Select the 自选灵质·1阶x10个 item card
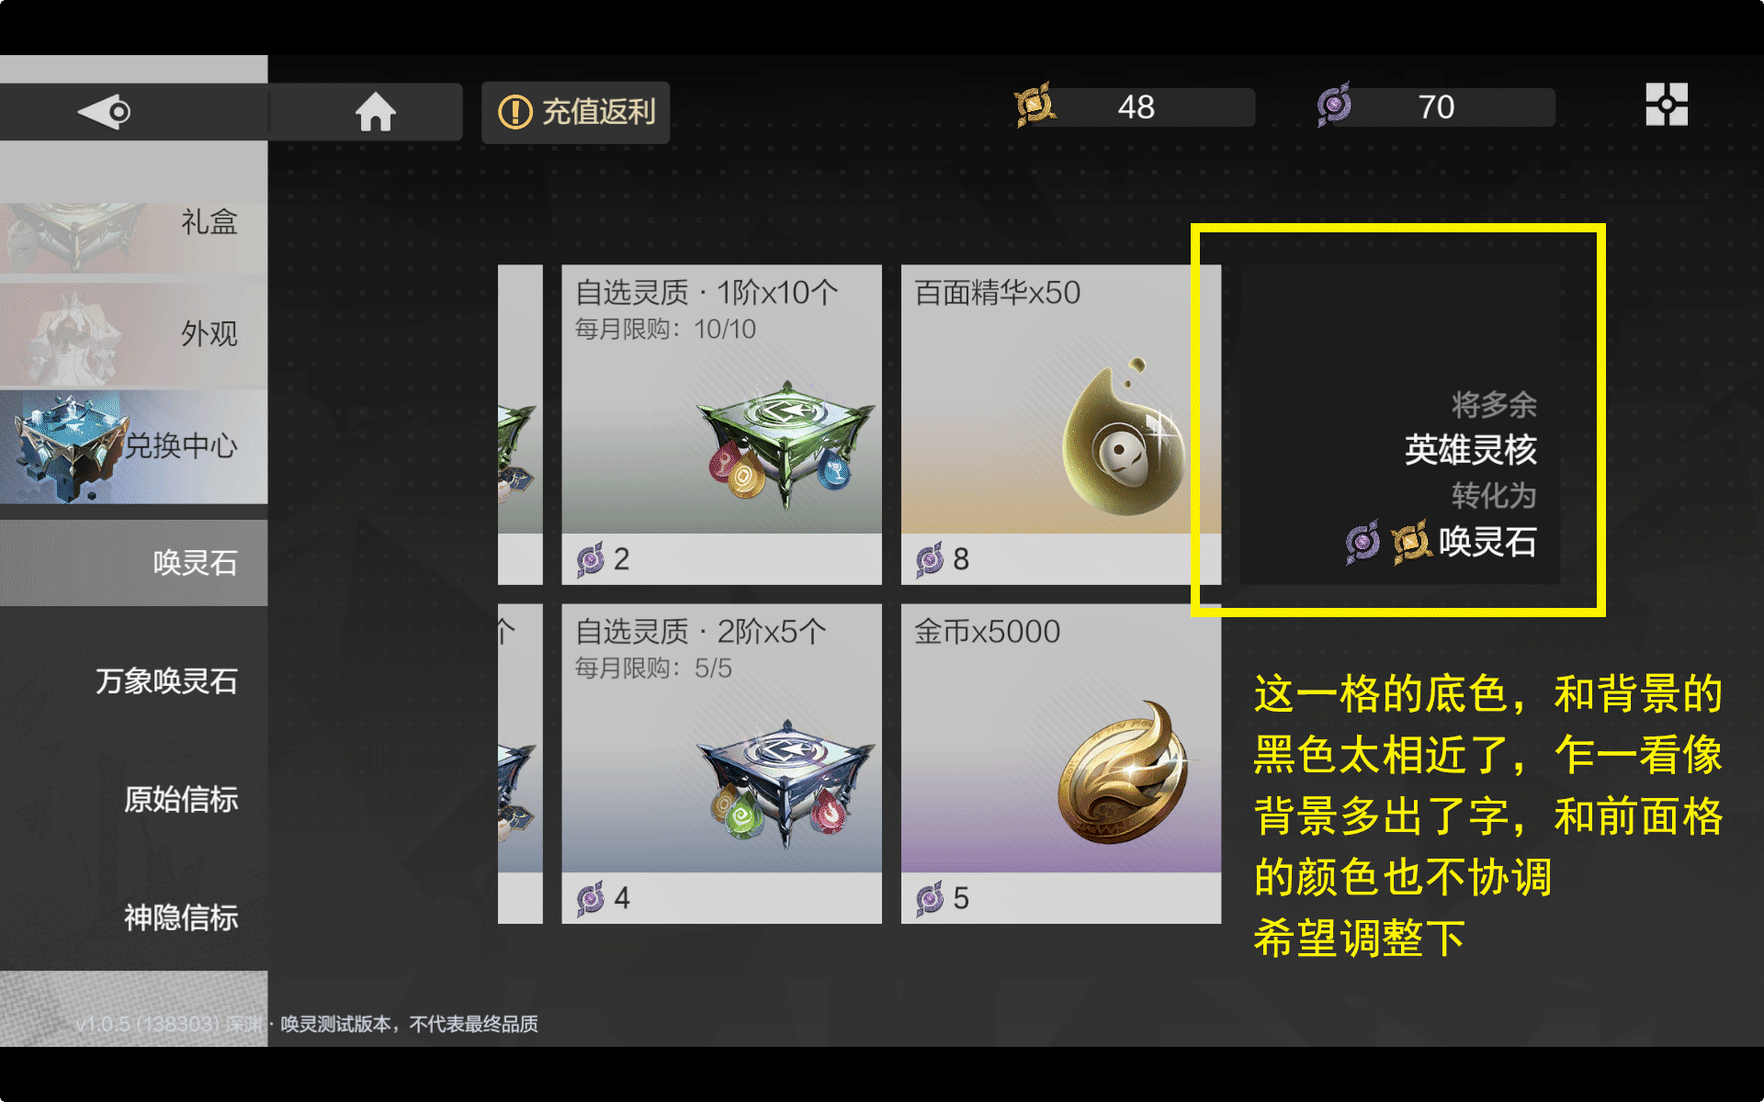 coord(721,424)
